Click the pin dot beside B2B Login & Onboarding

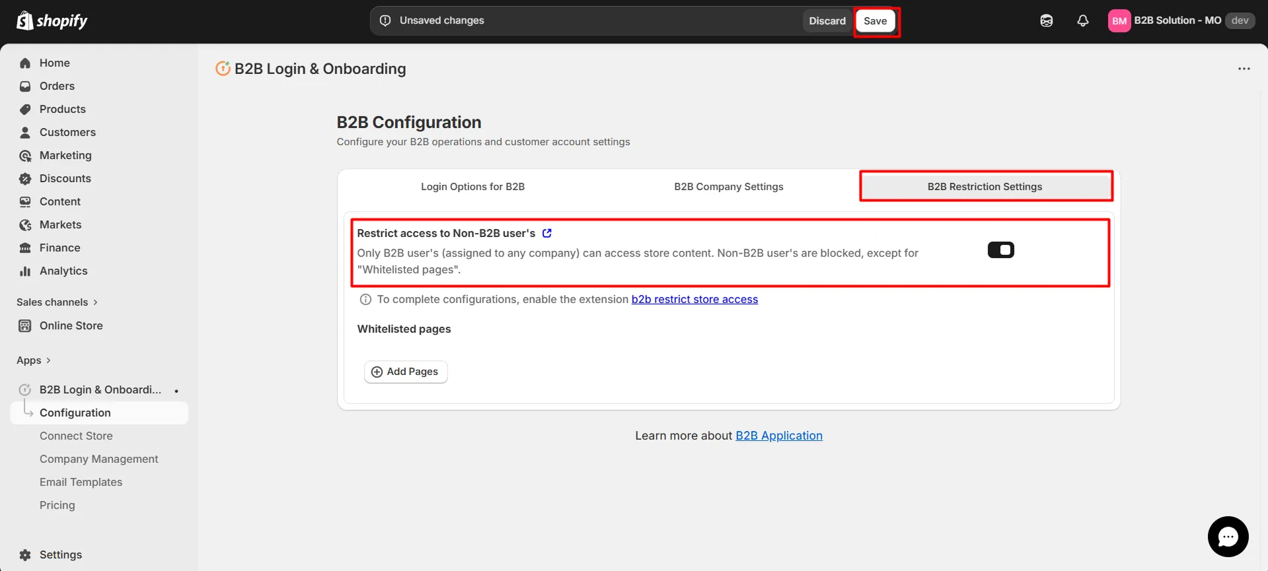click(x=176, y=391)
